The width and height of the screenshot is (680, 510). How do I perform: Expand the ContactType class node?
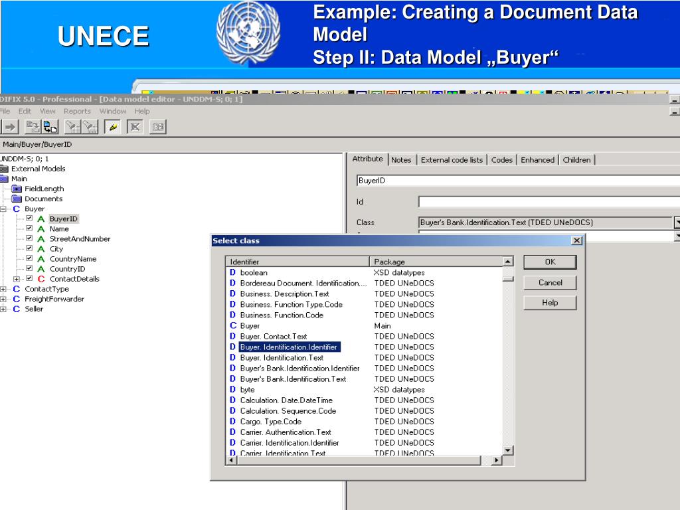pos(3,289)
